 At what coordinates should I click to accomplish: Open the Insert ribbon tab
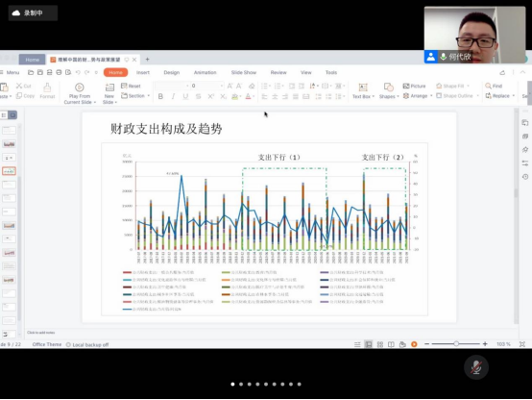pyautogui.click(x=143, y=72)
